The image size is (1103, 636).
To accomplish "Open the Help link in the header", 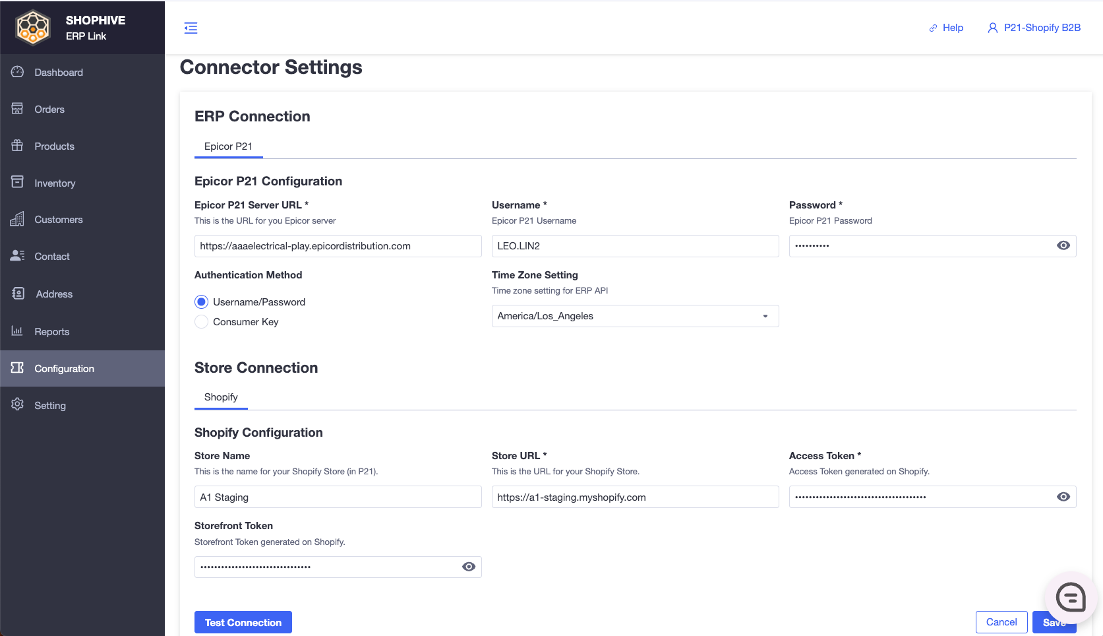I will click(946, 28).
